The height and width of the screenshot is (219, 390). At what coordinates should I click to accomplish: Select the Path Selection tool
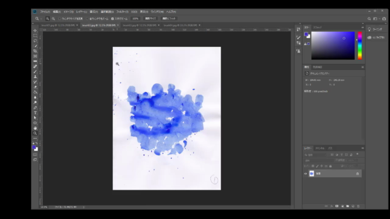click(x=35, y=118)
